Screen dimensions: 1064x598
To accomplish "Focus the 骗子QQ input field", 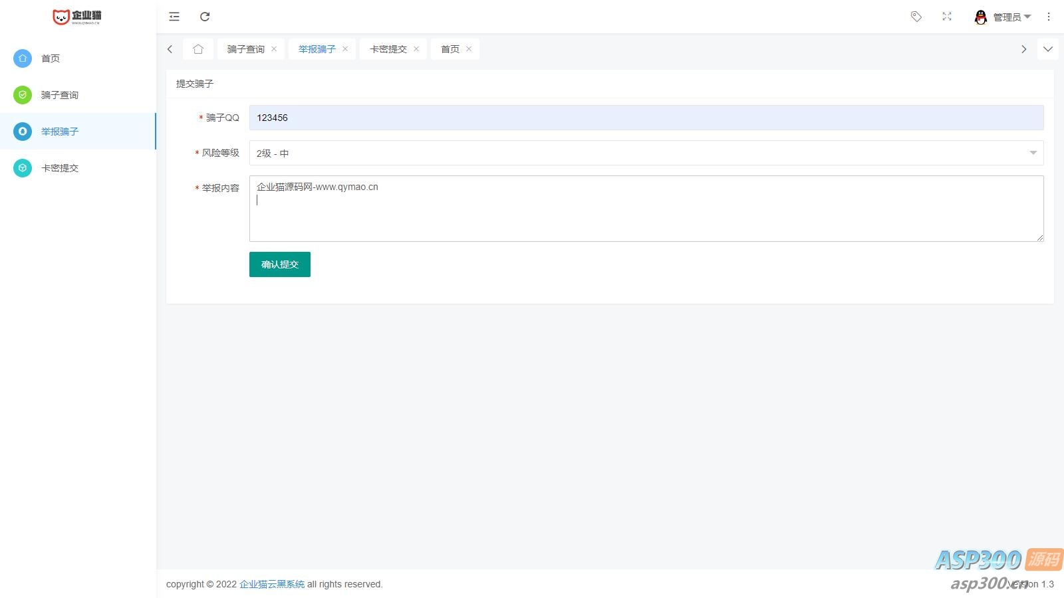I will pyautogui.click(x=646, y=118).
